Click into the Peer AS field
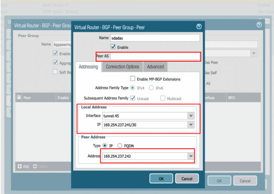This screenshot has height=194, width=274. click(x=155, y=56)
